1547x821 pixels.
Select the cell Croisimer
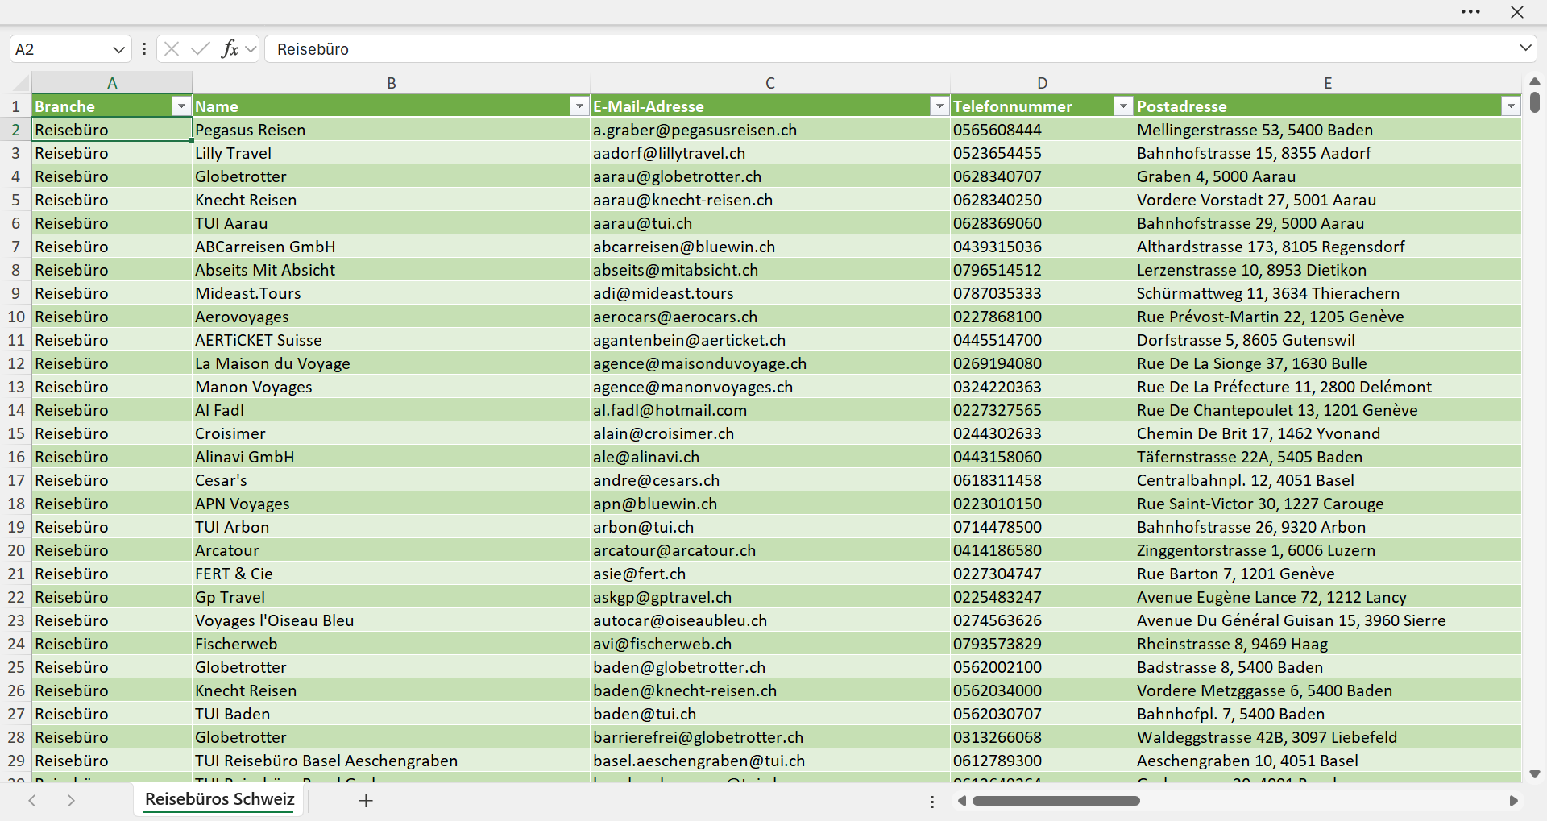point(392,433)
